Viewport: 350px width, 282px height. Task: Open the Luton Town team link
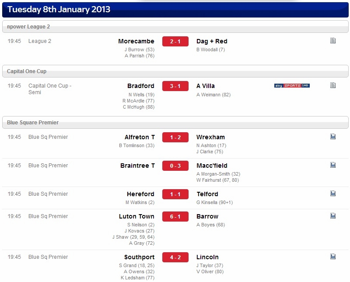tap(136, 216)
